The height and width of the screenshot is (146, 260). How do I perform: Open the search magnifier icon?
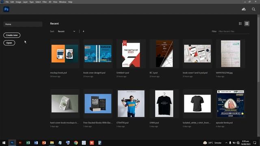pos(253,9)
